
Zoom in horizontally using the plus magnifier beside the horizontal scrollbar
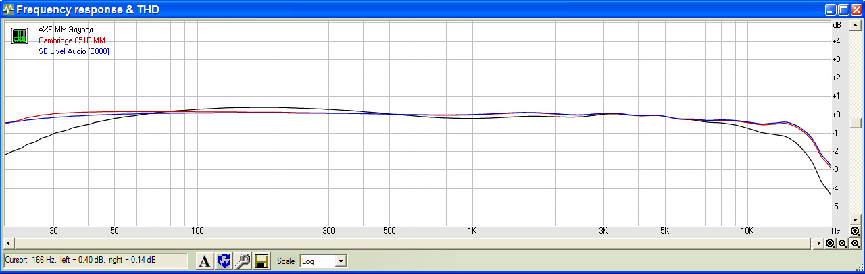[x=830, y=243]
